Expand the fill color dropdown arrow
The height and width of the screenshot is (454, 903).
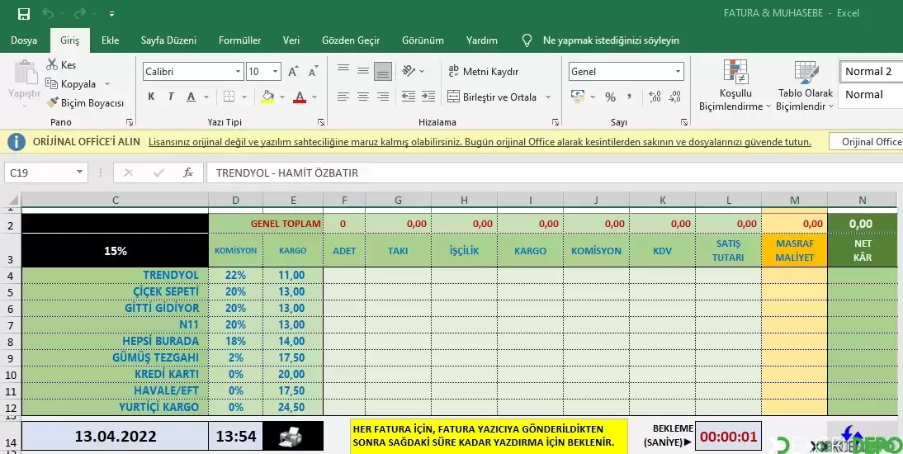282,97
